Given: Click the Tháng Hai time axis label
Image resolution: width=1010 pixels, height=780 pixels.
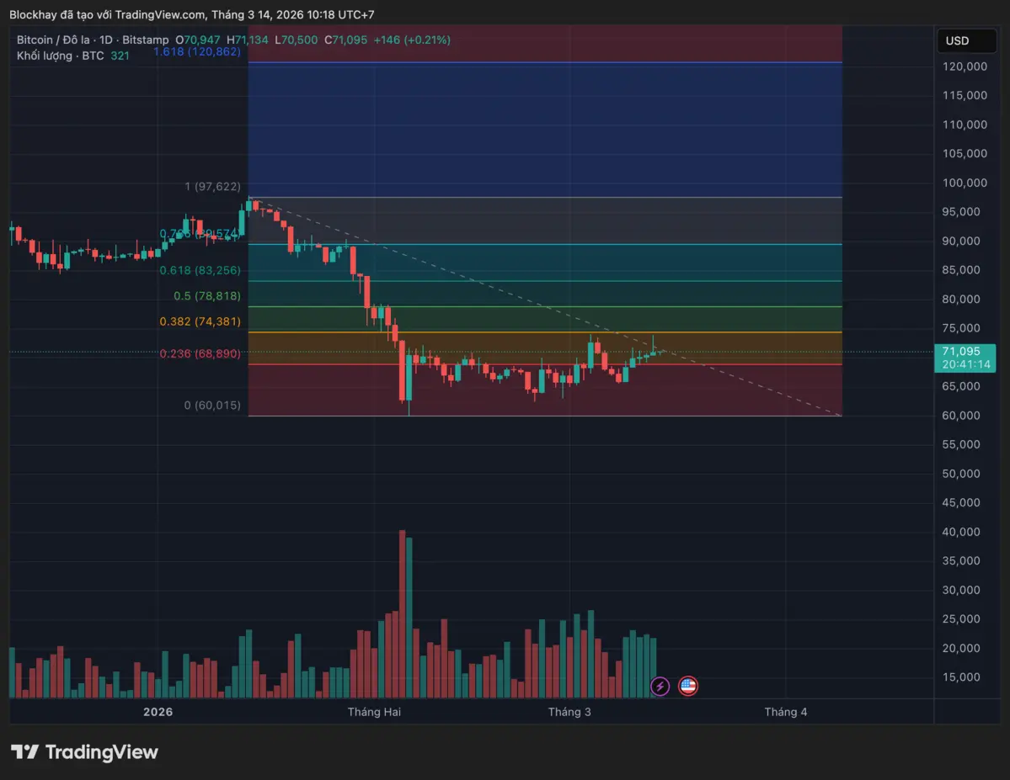Looking at the screenshot, I should tap(374, 712).
